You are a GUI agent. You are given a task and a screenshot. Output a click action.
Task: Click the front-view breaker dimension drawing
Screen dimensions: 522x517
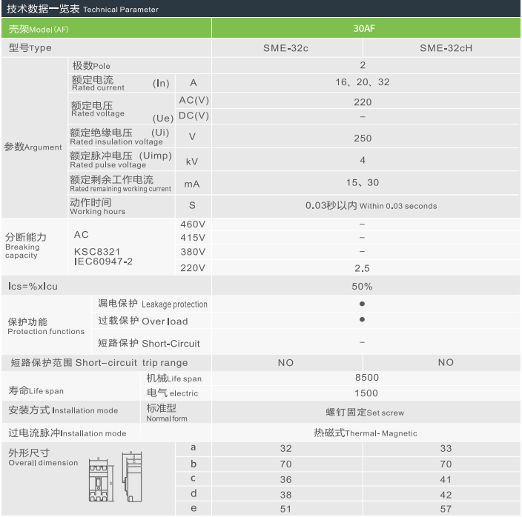(101, 480)
